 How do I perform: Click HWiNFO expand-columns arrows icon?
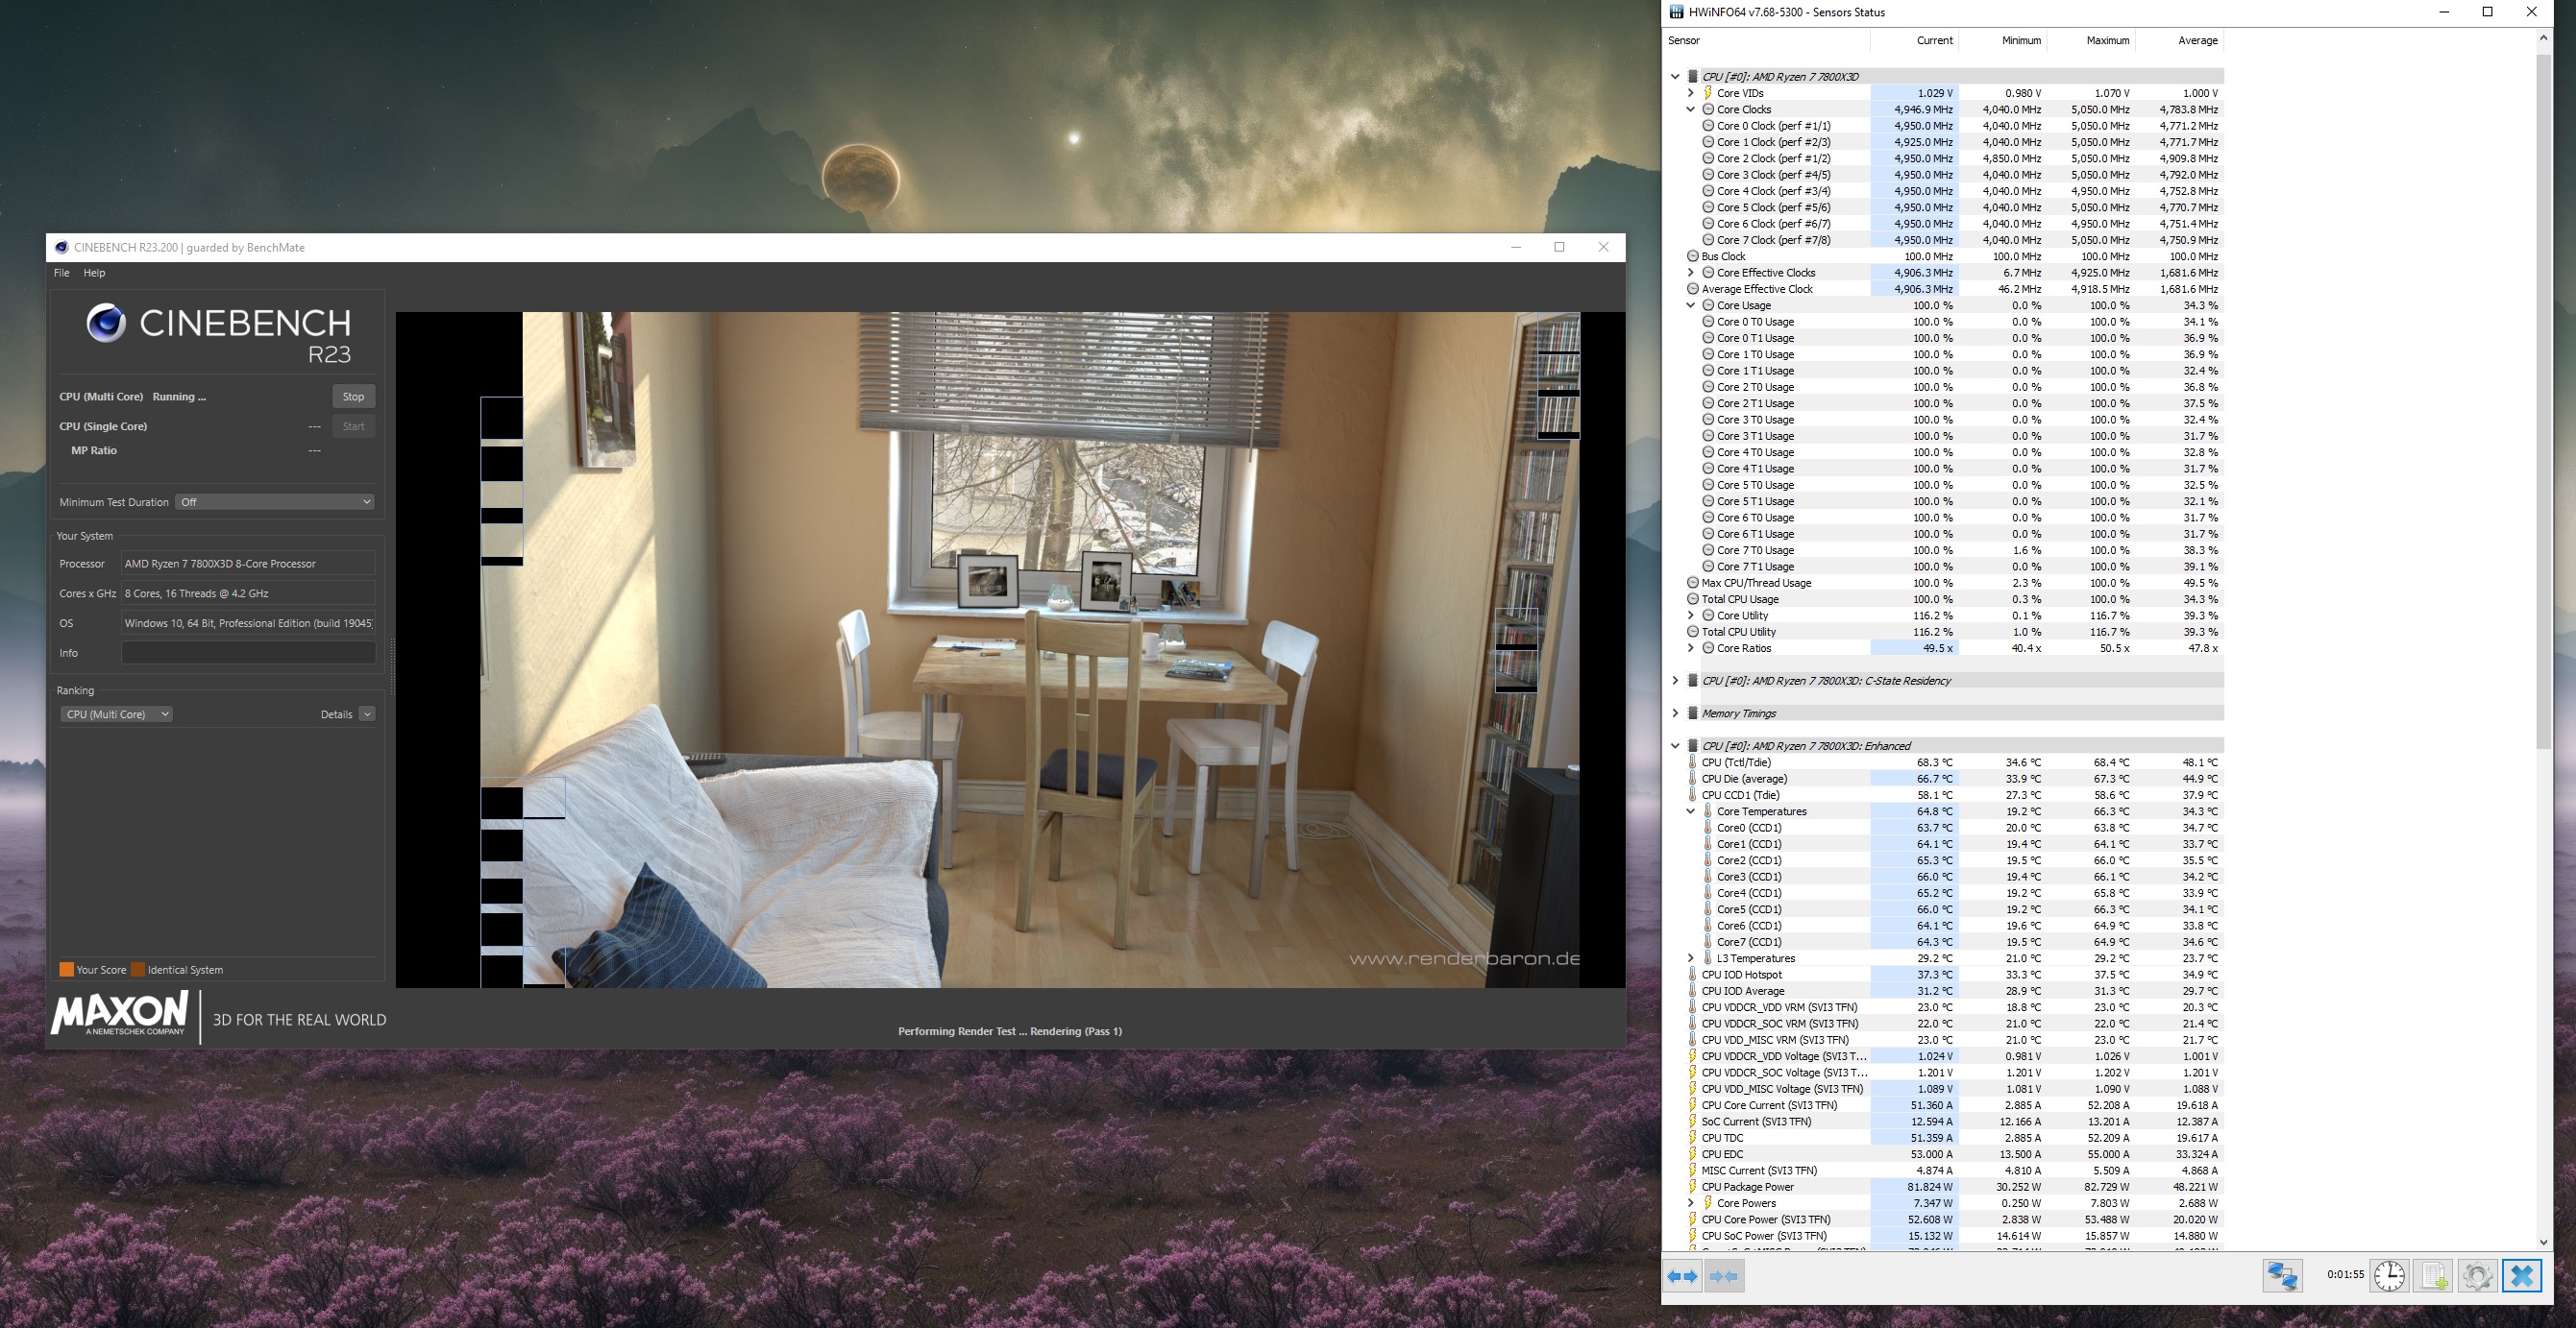tap(1683, 1276)
